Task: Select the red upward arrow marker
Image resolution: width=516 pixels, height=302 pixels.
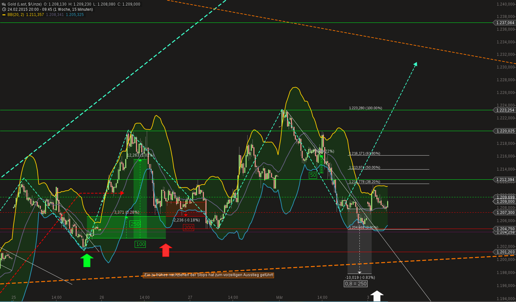Action: tap(166, 250)
